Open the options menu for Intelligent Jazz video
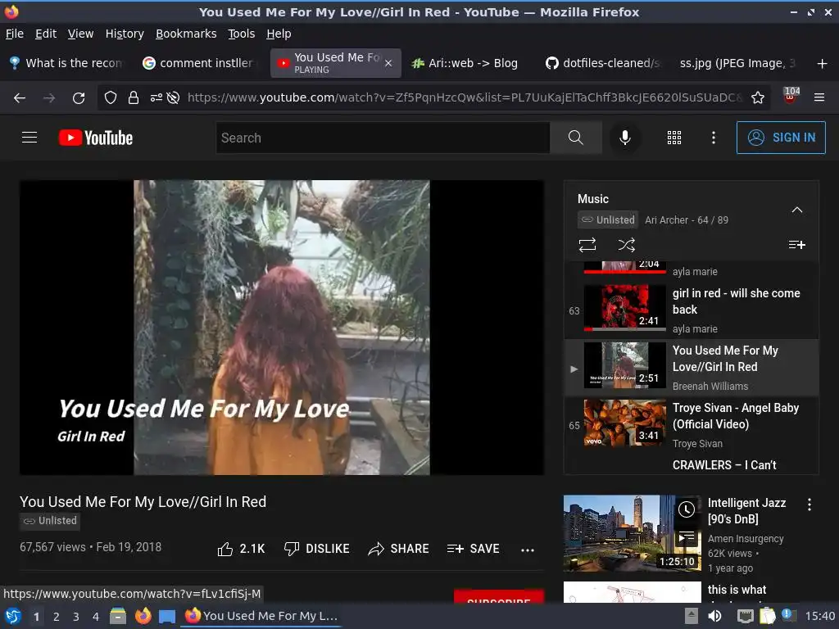The height and width of the screenshot is (629, 839). (x=810, y=505)
